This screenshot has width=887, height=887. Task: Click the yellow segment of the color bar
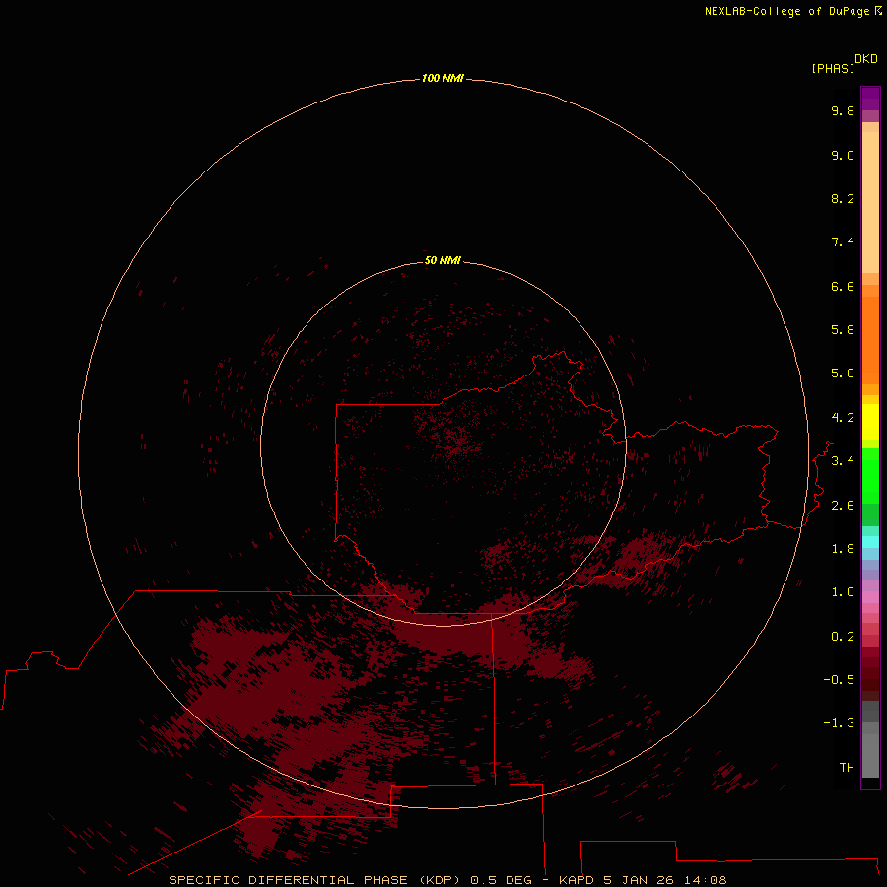(870, 422)
